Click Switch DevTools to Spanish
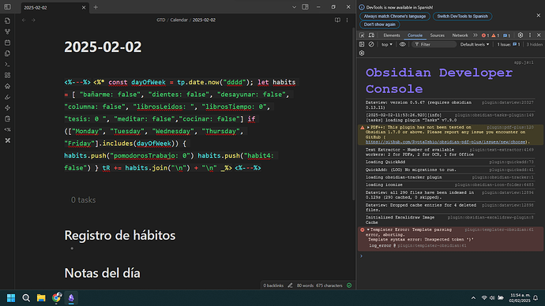 [462, 17]
